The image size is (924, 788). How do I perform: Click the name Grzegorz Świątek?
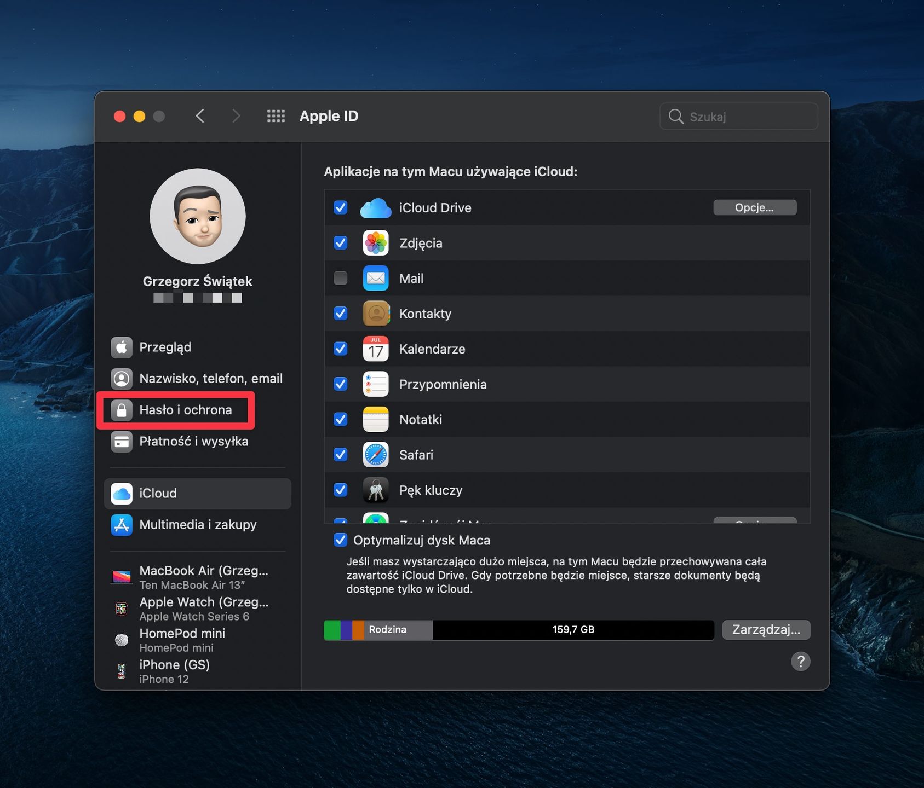[198, 282]
